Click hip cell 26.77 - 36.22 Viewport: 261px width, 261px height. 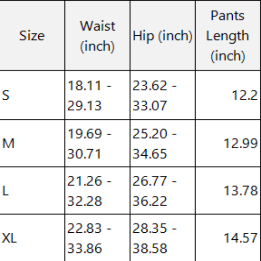[x=162, y=191]
